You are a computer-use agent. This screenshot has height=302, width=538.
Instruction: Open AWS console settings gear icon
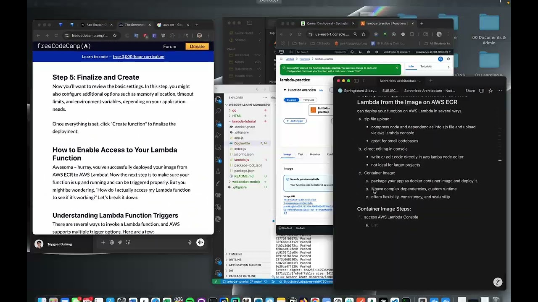376,52
